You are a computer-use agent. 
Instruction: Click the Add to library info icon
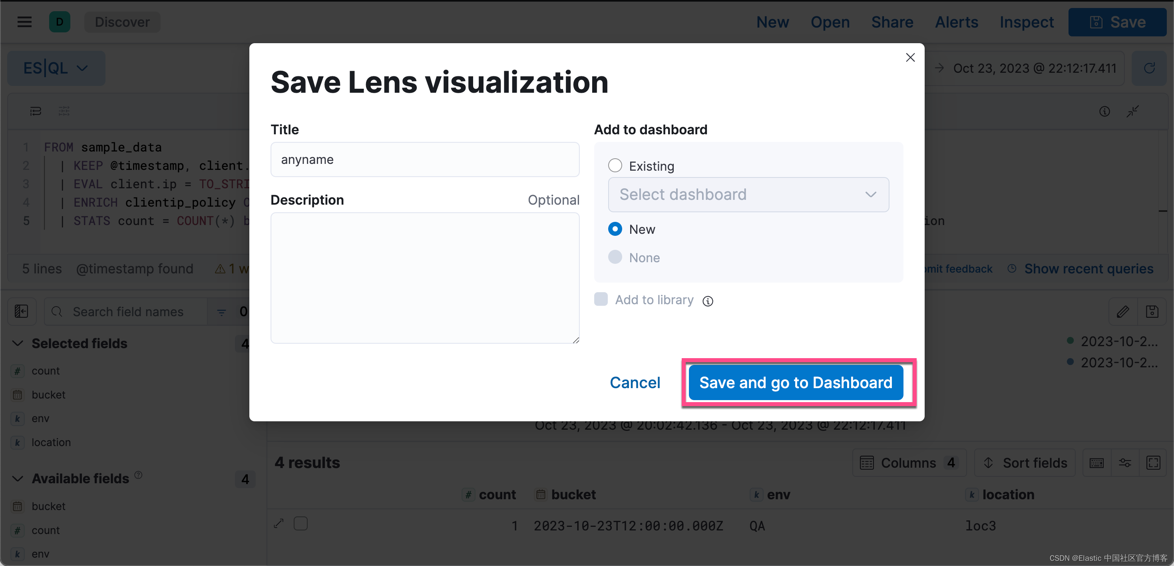707,301
